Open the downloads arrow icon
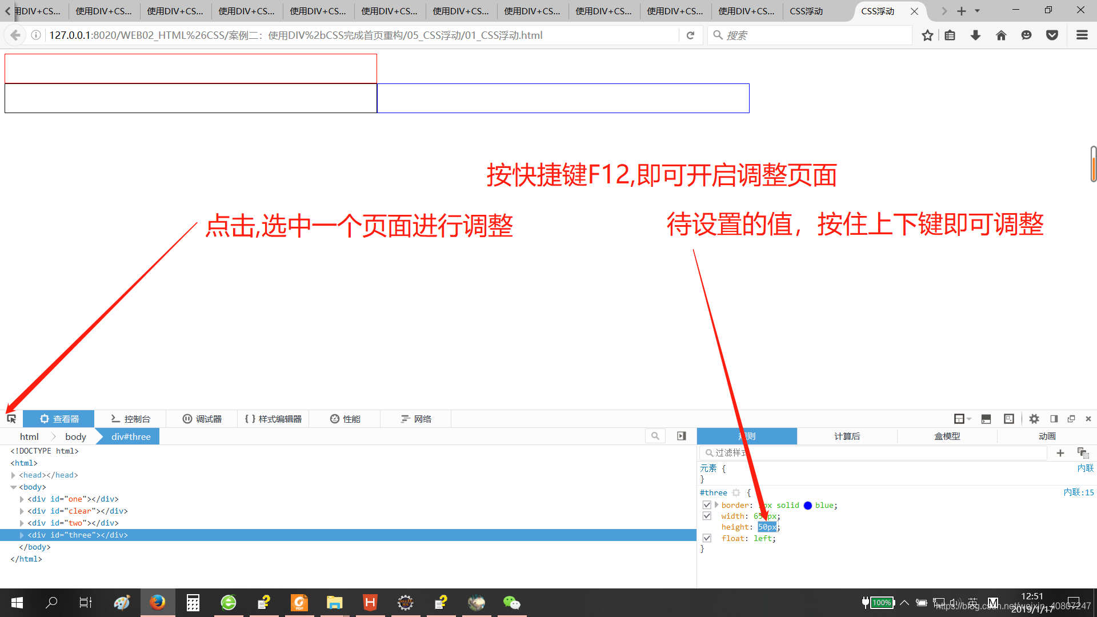The width and height of the screenshot is (1097, 617). click(975, 35)
